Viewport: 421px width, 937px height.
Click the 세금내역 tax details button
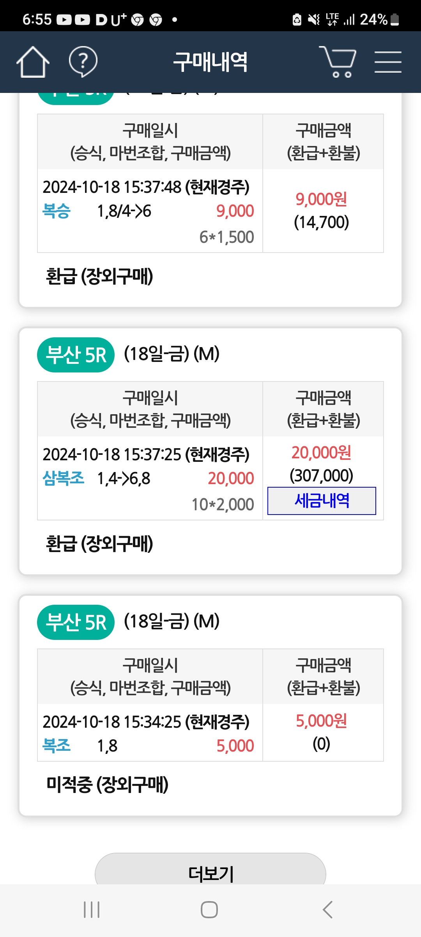pos(322,501)
